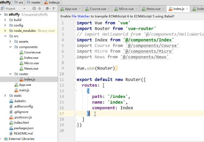This screenshot has height=142, width=204.
Task: Select News.vue file icon in tree
Action: click(21, 69)
